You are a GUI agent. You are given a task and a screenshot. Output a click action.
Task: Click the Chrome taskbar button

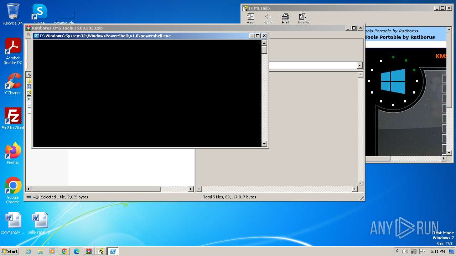tap(64, 251)
